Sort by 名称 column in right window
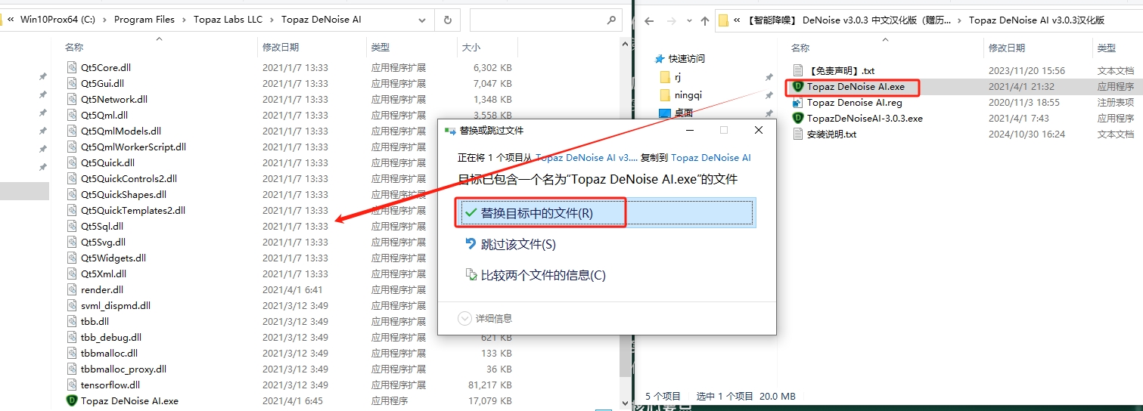 [x=800, y=48]
